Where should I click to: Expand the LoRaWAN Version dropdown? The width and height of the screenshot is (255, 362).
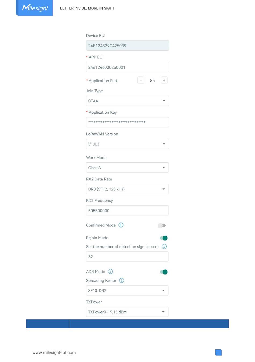tap(127, 144)
